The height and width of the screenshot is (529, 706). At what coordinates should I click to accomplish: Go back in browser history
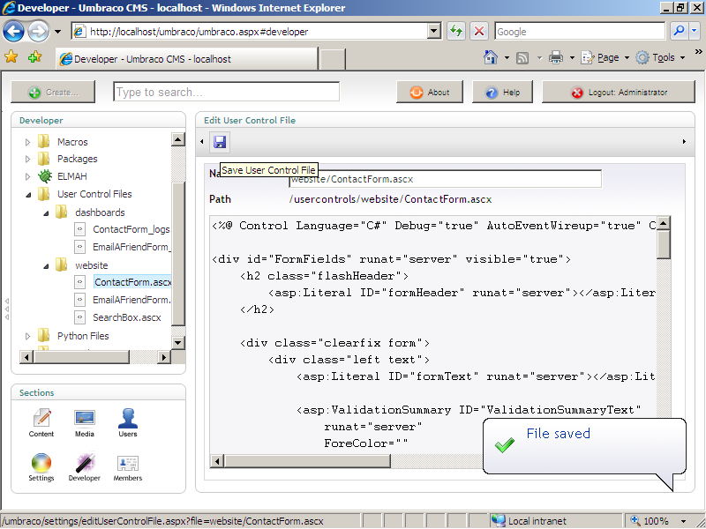click(13, 32)
